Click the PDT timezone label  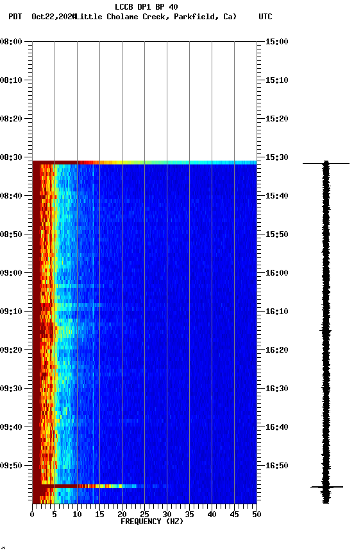click(15, 17)
